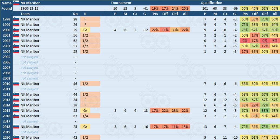The height and width of the screenshot is (140, 280).
Task: Click the flag icon in the 2013 row
Action: coord(16,100)
